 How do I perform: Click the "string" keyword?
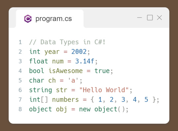41,90
